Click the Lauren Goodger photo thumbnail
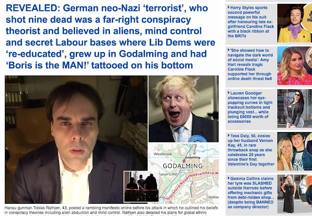The height and width of the screenshot is (216, 312). 294,109
